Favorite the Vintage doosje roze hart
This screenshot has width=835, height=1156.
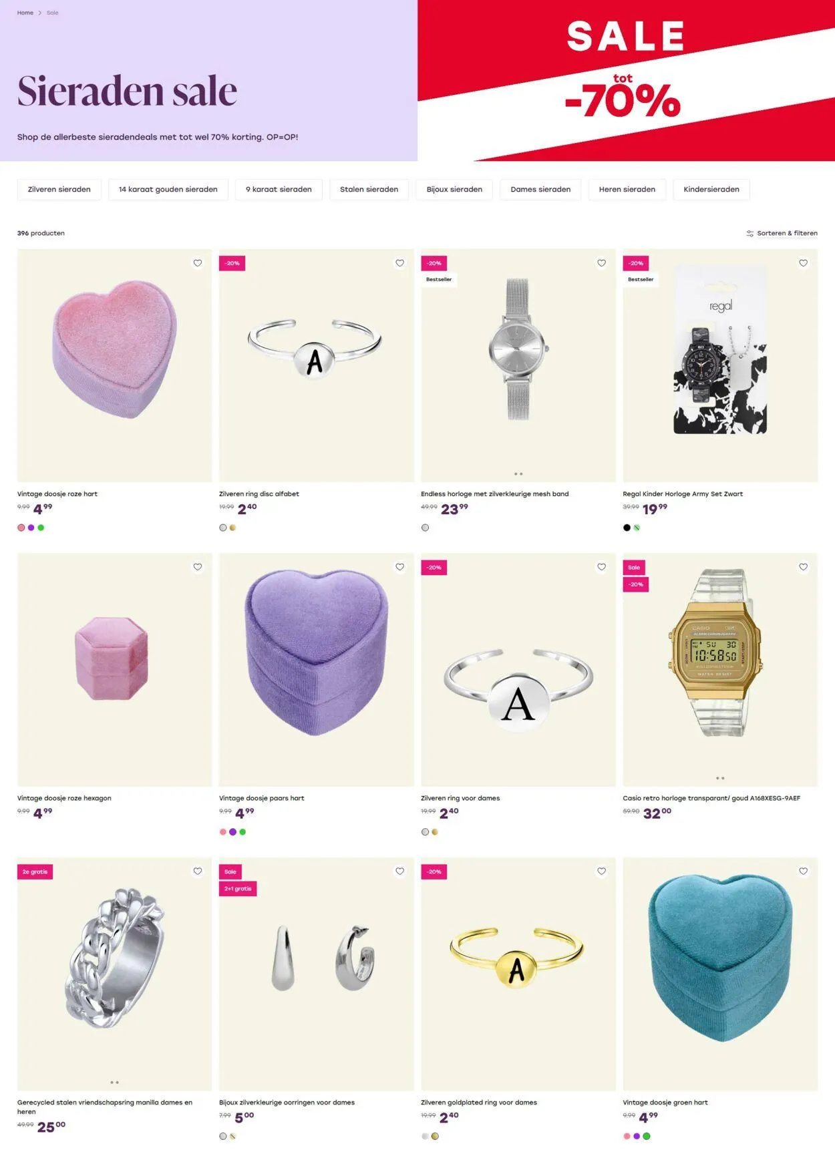point(198,263)
